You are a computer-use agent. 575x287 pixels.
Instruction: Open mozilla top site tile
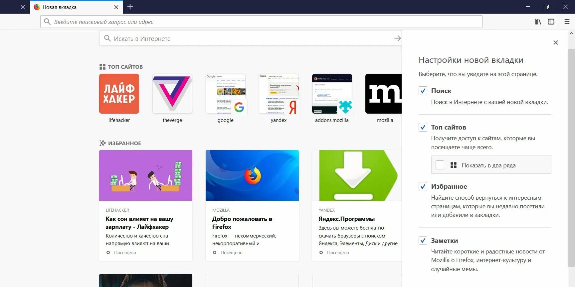383,94
